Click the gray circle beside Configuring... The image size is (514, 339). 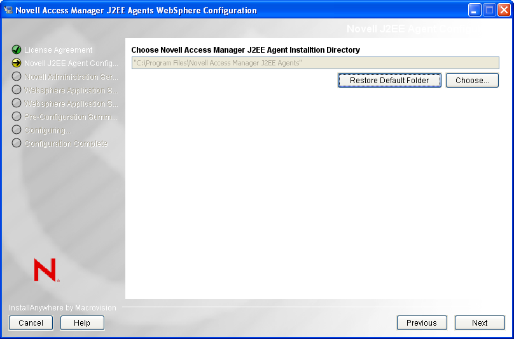tap(17, 130)
